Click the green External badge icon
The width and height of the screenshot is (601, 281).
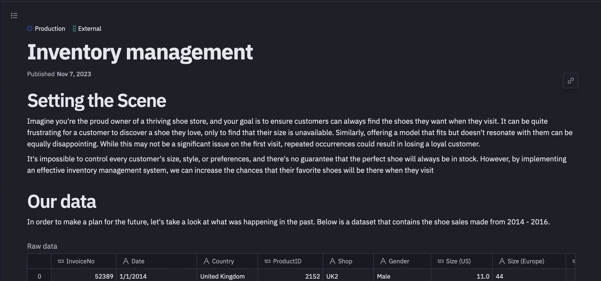click(x=74, y=29)
